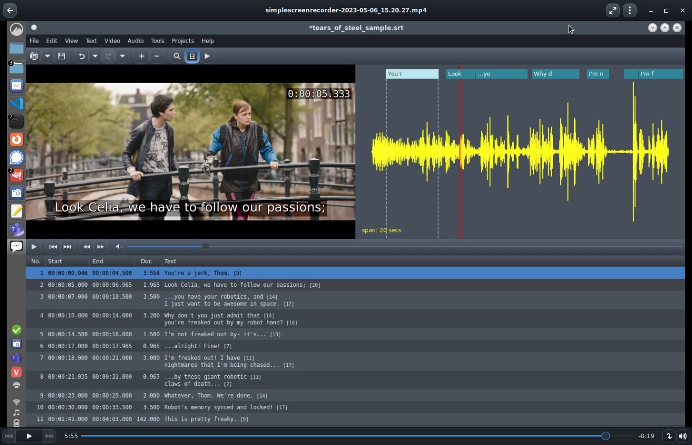Select the 'Look' waveform subtitle block
Image resolution: width=692 pixels, height=445 pixels.
(x=461, y=74)
